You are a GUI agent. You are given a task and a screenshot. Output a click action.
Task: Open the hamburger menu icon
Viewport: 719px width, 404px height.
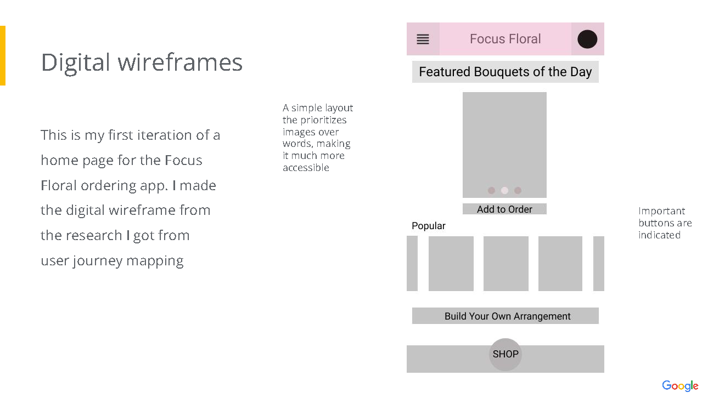click(423, 39)
